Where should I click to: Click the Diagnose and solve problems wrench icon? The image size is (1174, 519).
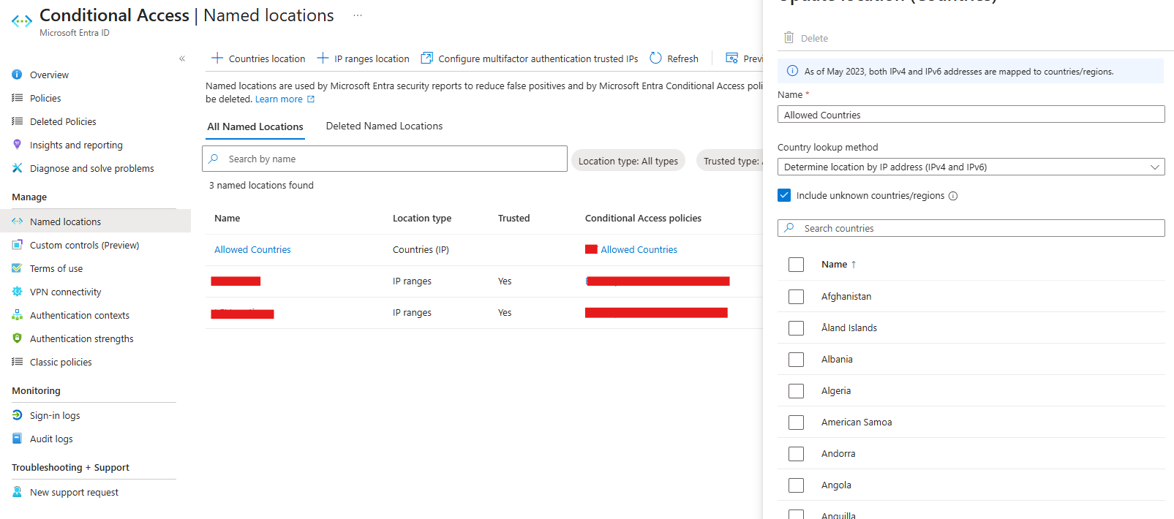(17, 168)
